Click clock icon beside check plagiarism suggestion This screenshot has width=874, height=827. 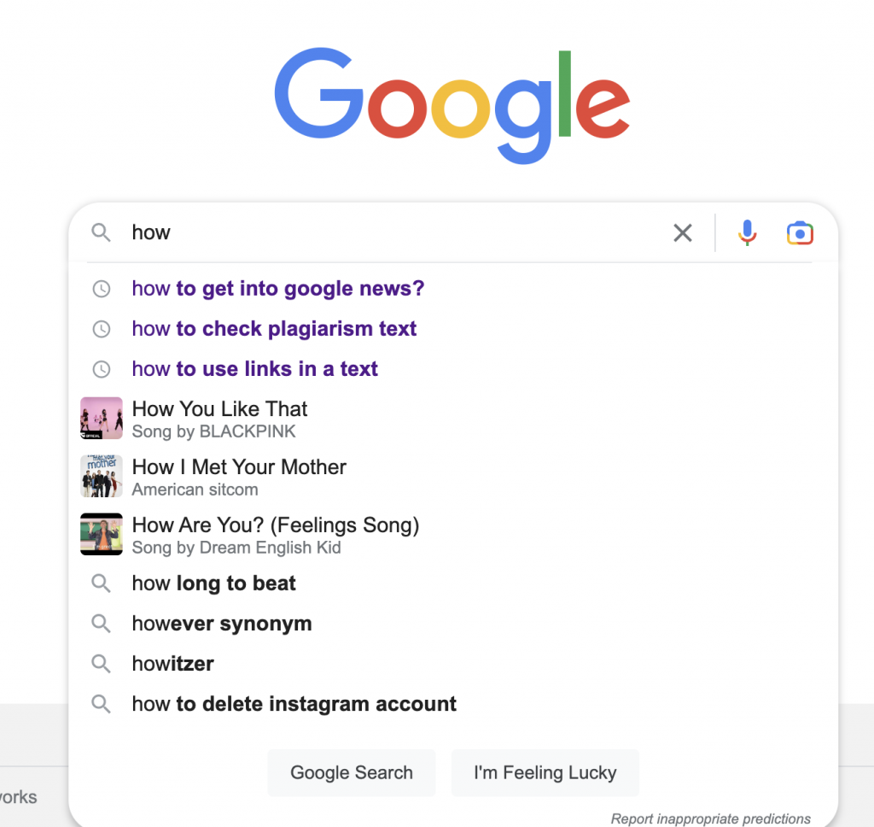click(102, 329)
